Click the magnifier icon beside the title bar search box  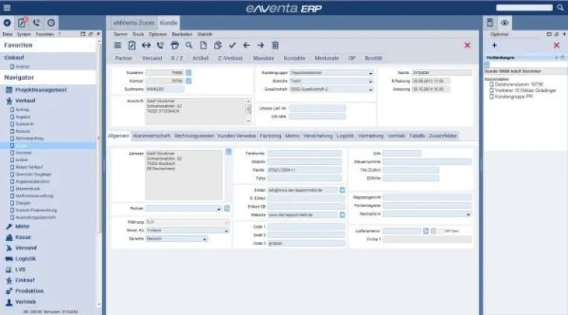pyautogui.click(x=560, y=7)
